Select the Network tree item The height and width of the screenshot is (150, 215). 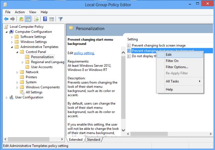(32, 72)
